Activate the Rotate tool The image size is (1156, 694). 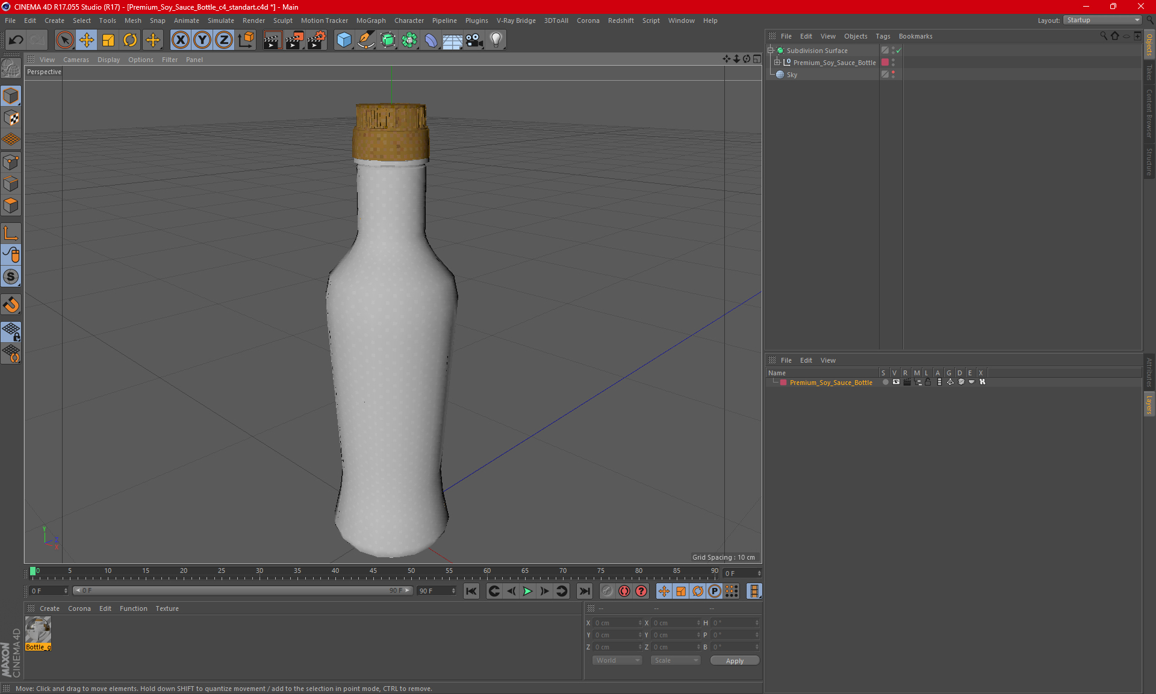tap(130, 40)
